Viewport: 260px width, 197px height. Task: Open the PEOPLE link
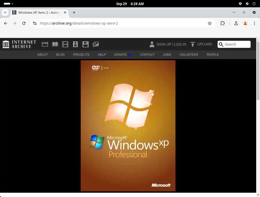[x=213, y=55]
